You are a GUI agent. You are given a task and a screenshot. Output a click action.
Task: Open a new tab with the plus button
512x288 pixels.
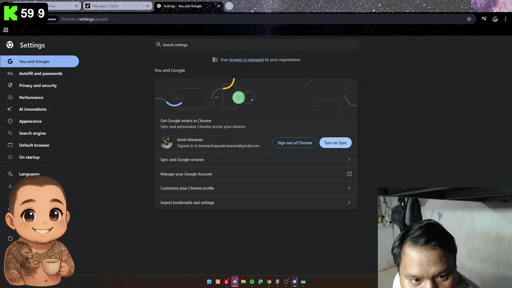(229, 6)
